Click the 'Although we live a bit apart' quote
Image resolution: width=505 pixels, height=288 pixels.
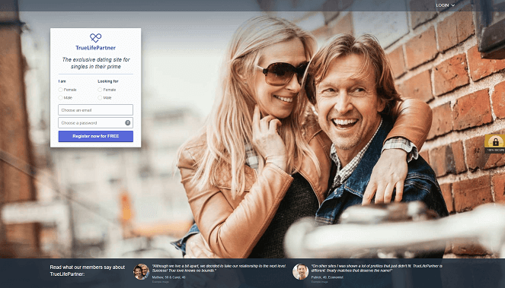pos(219,268)
